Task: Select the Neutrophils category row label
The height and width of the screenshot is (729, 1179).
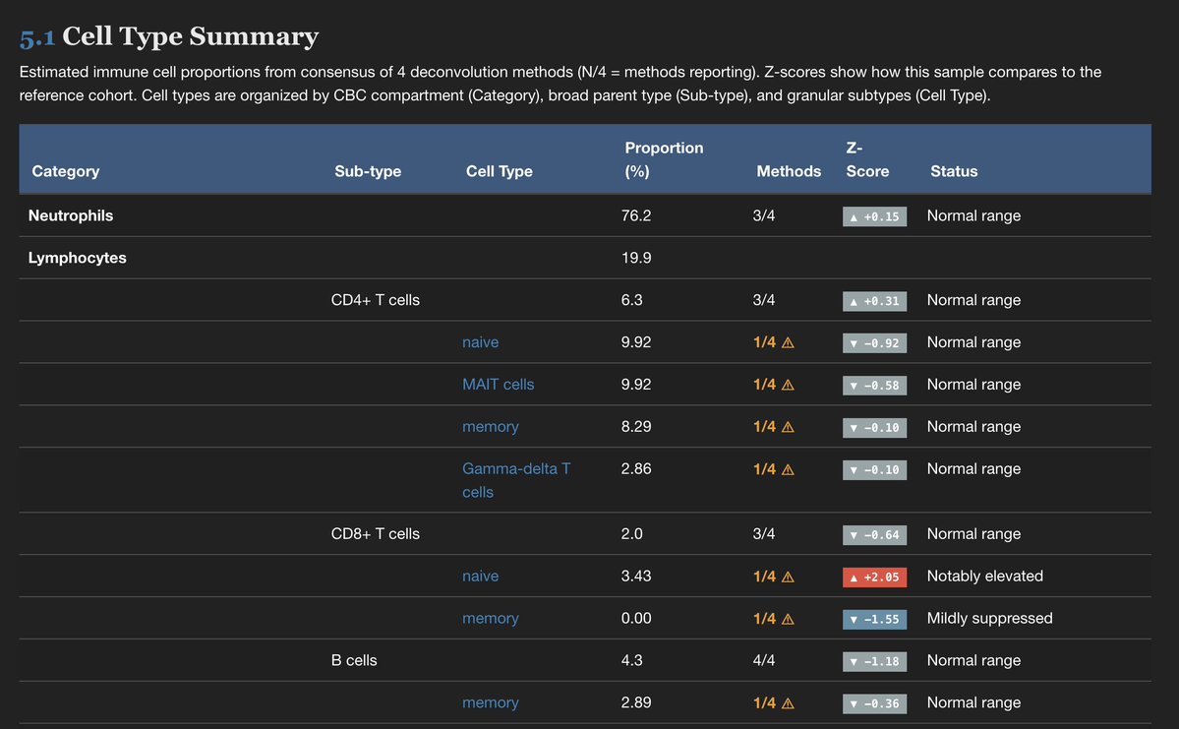Action: point(71,215)
